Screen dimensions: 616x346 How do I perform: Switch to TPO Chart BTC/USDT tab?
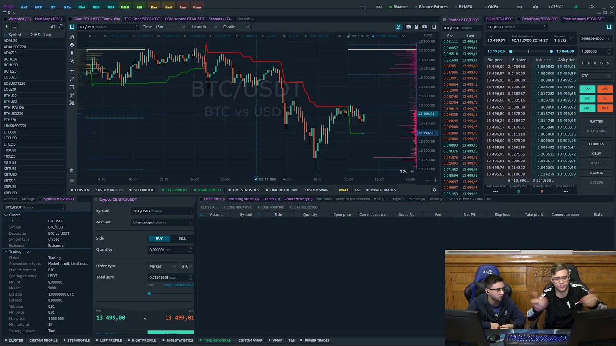[x=141, y=19]
